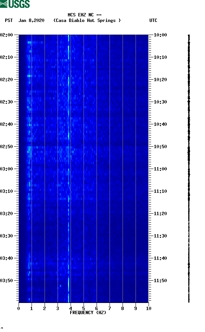Click the (Casa Diablo Hot Springs ) label
205x332 pixels.
[87, 20]
